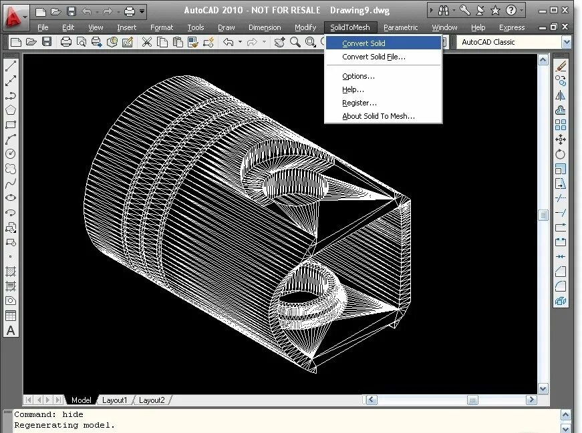Open the Dimension menu
The width and height of the screenshot is (582, 433).
pyautogui.click(x=265, y=27)
